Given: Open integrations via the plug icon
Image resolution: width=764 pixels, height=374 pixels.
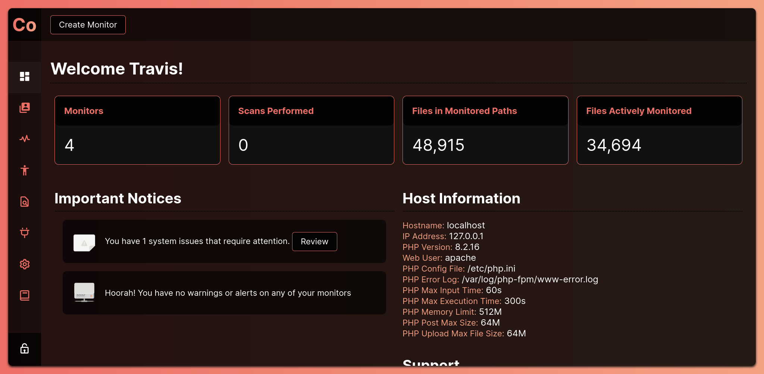Looking at the screenshot, I should click(25, 233).
